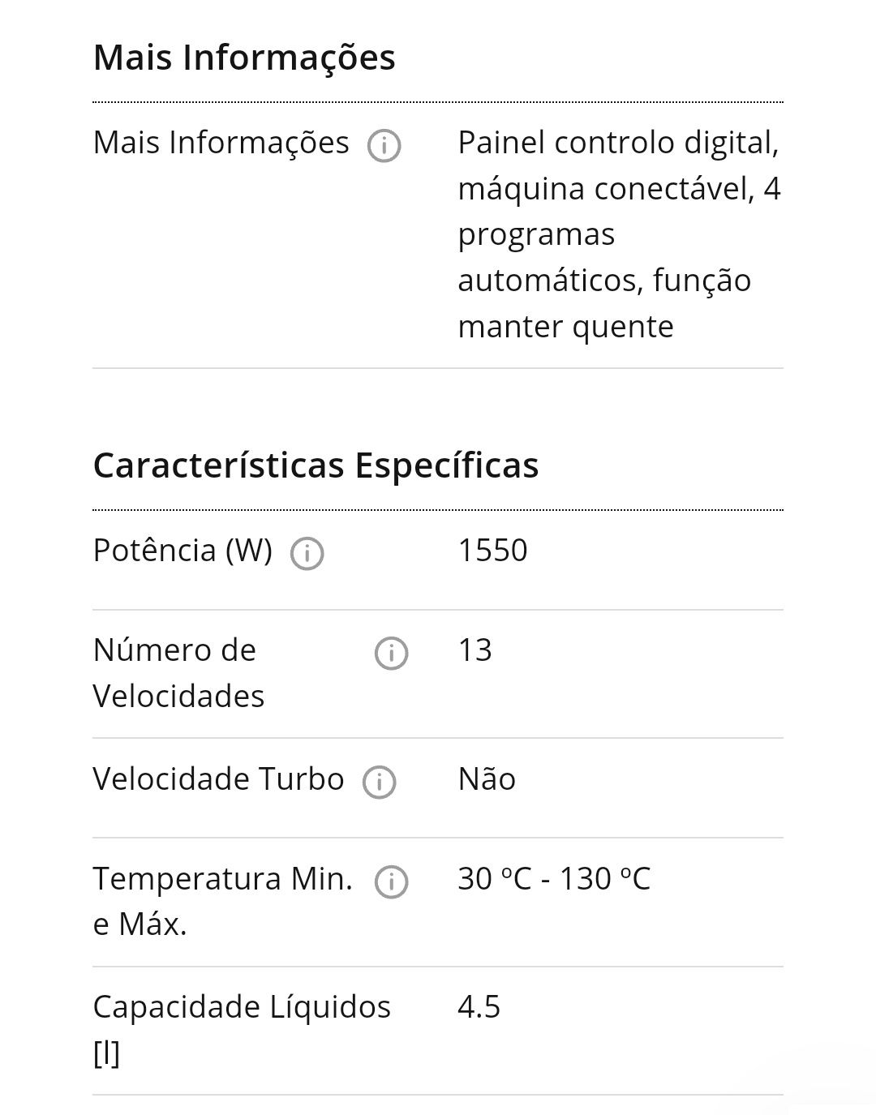Select the Características Específicas heading
Viewport: 876px width, 1115px height.
click(316, 465)
